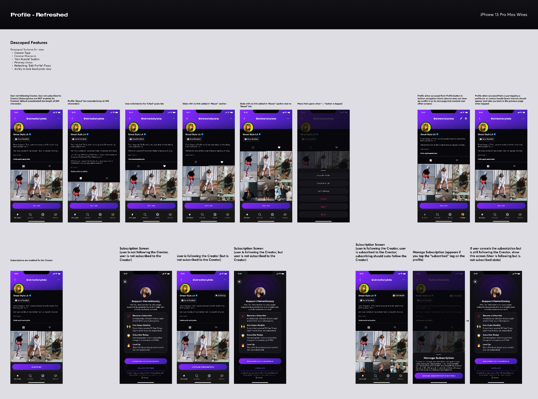
Task: Select the 'Profile - Refreshed' page title
Action: coord(39,15)
